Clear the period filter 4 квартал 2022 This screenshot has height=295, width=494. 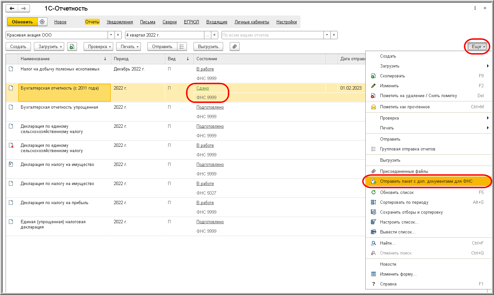(215, 35)
